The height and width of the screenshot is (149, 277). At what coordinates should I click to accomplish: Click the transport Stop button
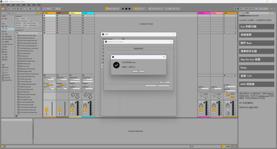[126, 9]
